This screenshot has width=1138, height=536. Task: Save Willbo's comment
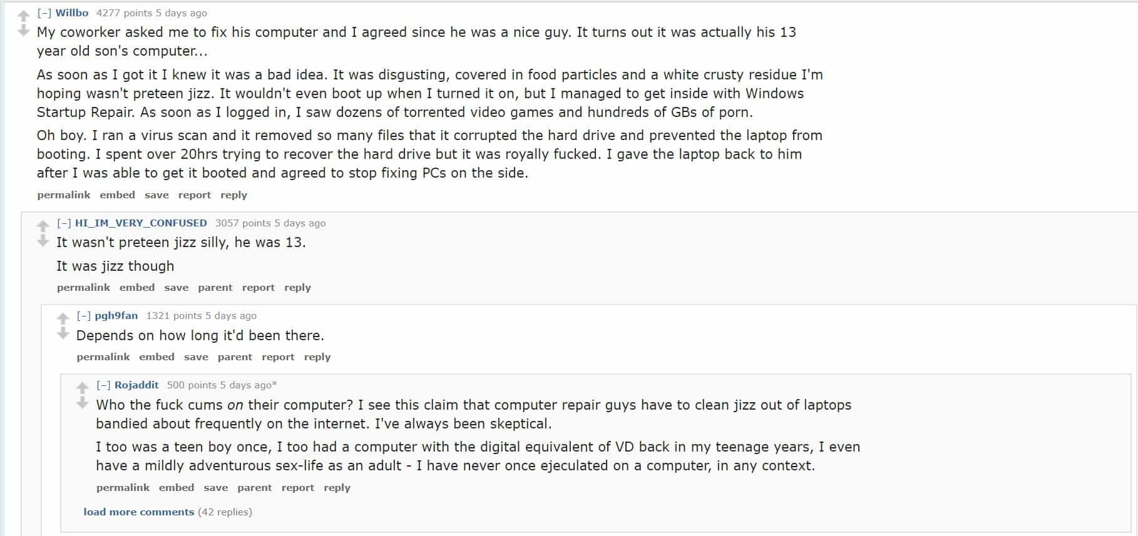pyautogui.click(x=156, y=195)
